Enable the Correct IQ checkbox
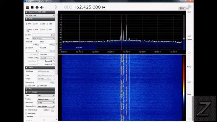217x122 pixels. [x=54, y=61]
